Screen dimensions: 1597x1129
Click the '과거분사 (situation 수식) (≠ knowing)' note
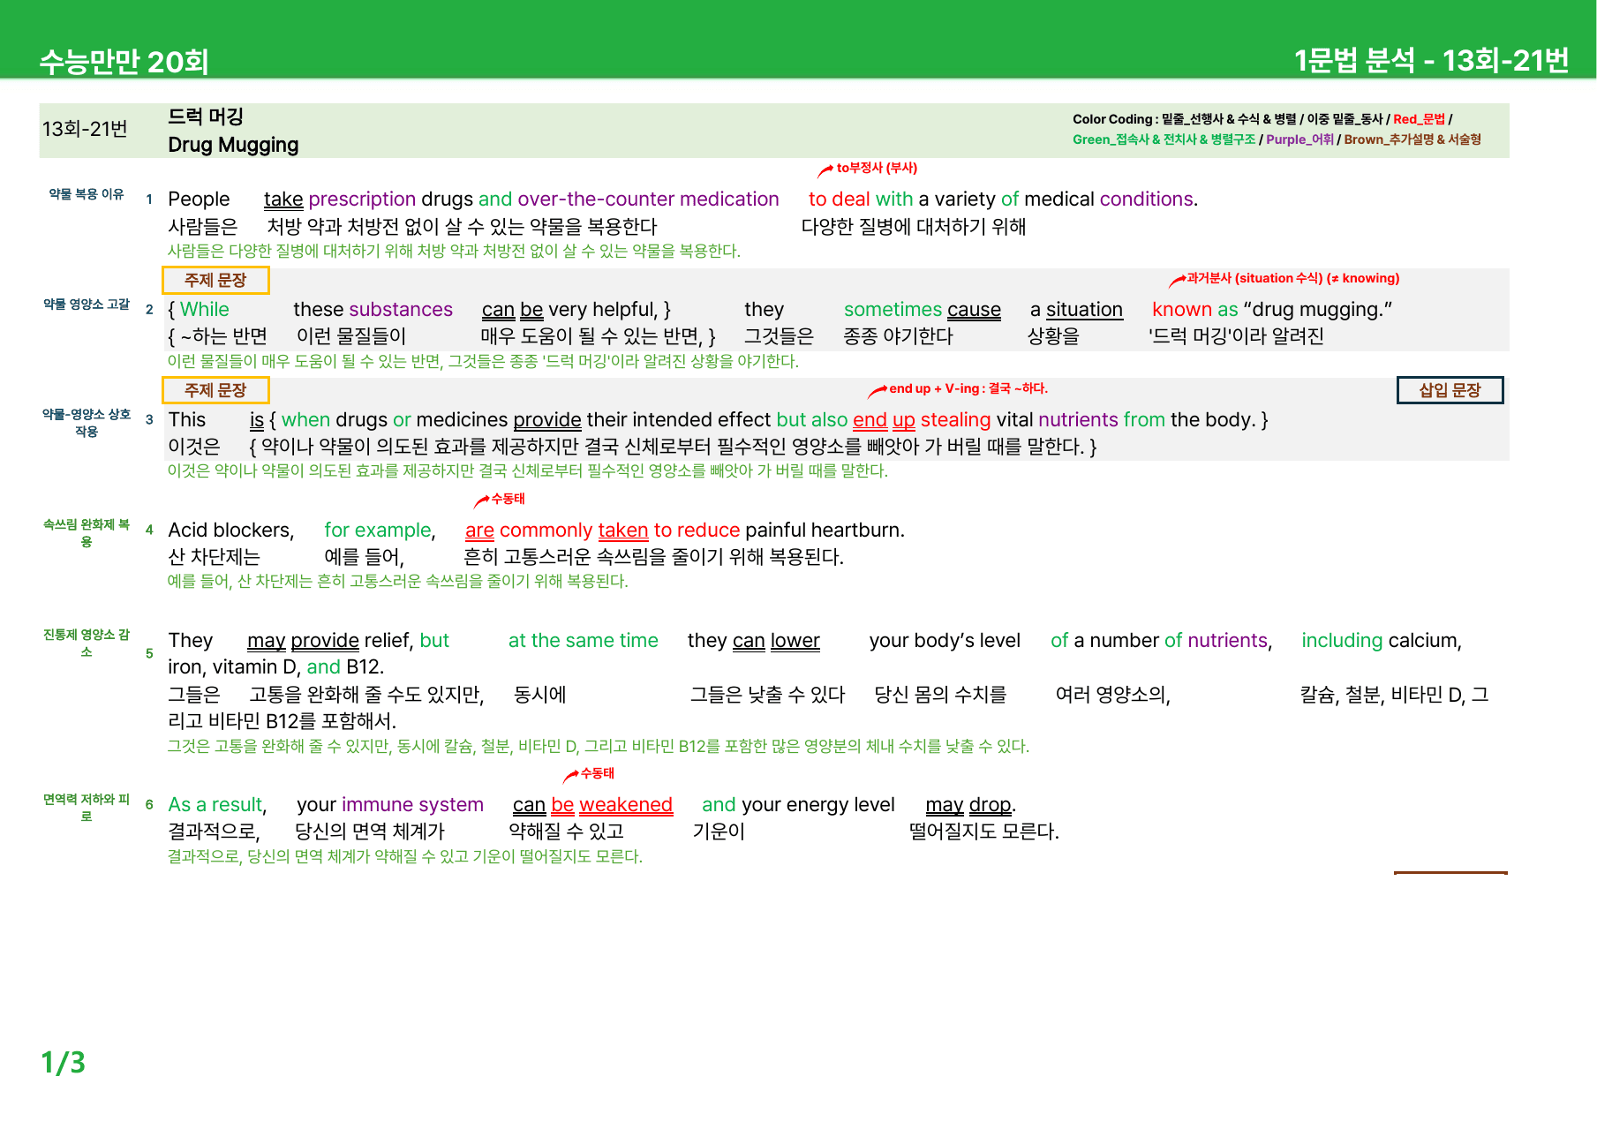point(1293,278)
